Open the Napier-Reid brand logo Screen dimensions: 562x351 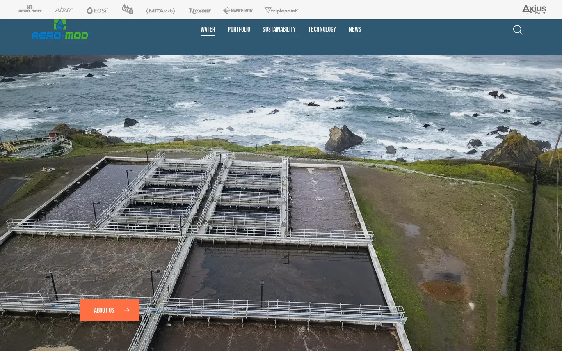(x=238, y=11)
